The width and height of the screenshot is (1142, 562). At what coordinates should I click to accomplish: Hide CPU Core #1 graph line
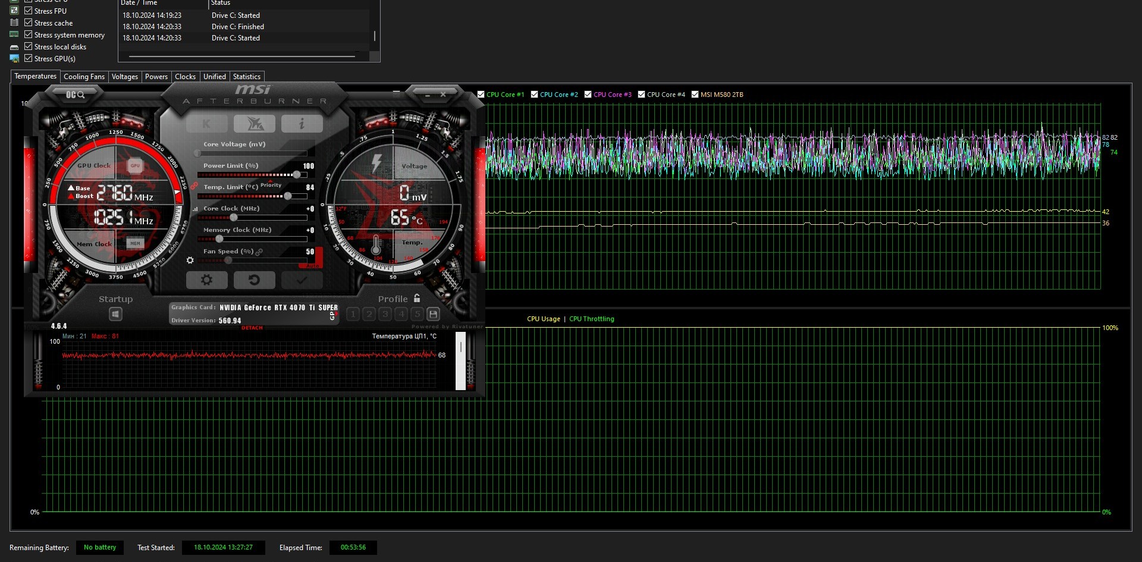(x=481, y=94)
